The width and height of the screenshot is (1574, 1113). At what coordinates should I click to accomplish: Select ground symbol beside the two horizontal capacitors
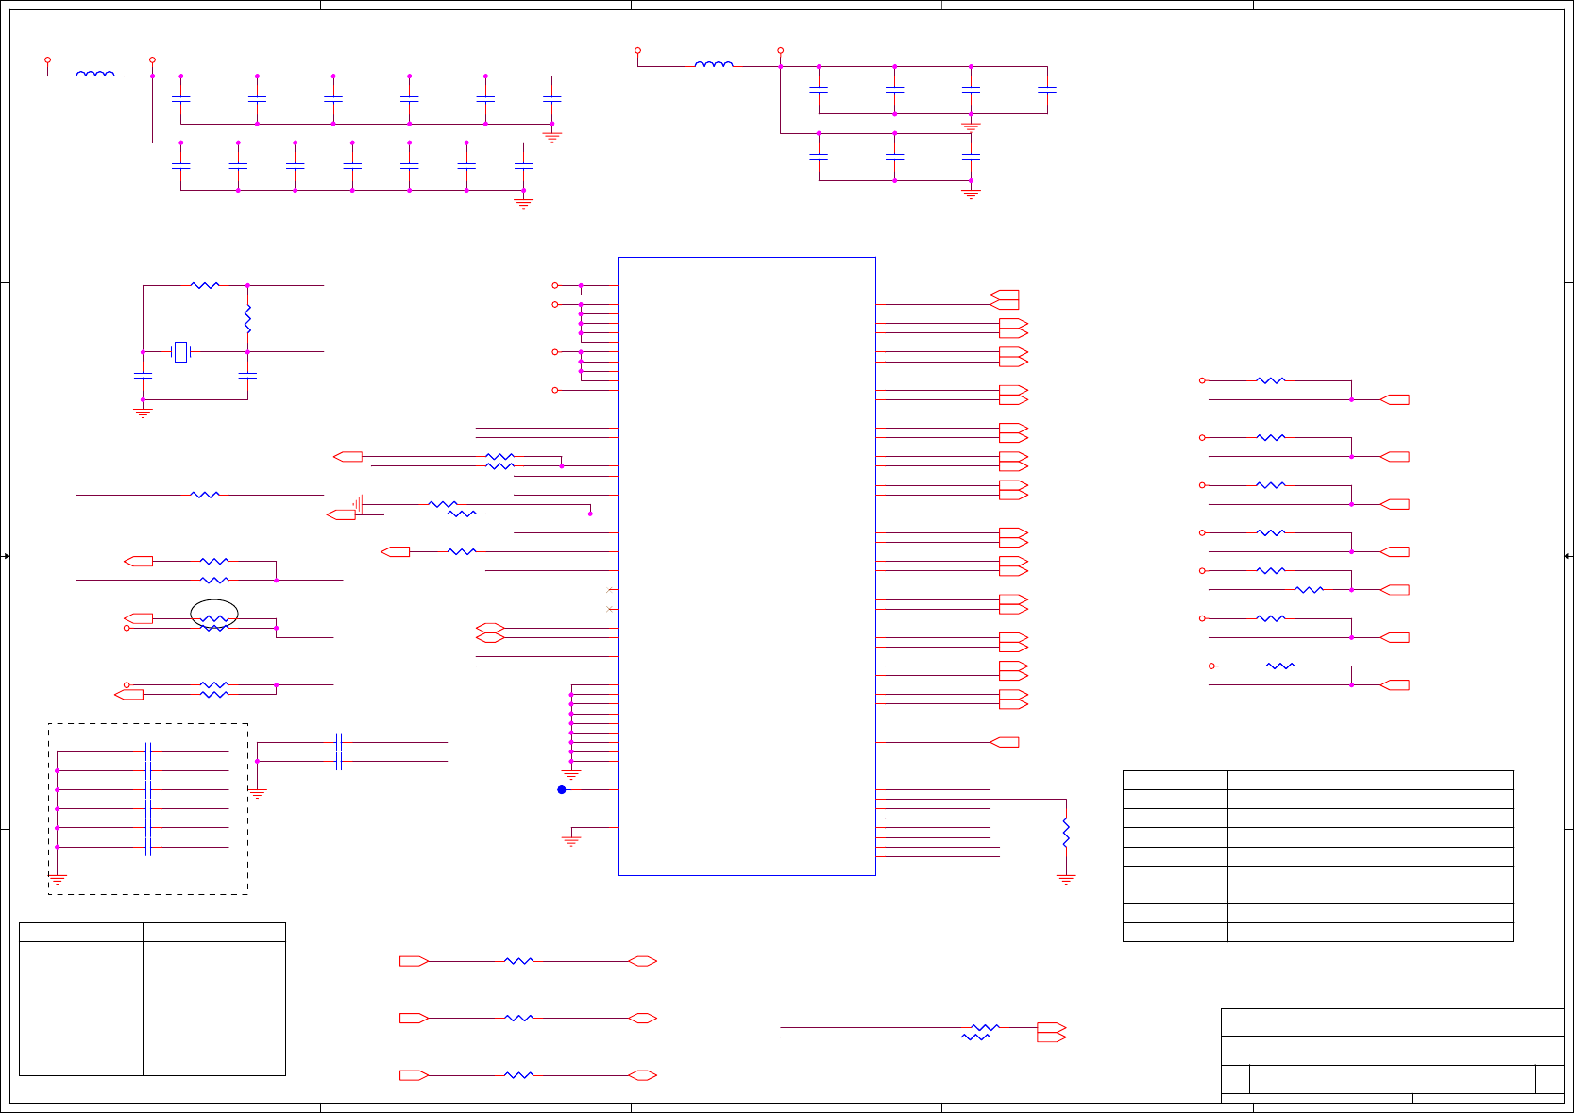[x=257, y=793]
